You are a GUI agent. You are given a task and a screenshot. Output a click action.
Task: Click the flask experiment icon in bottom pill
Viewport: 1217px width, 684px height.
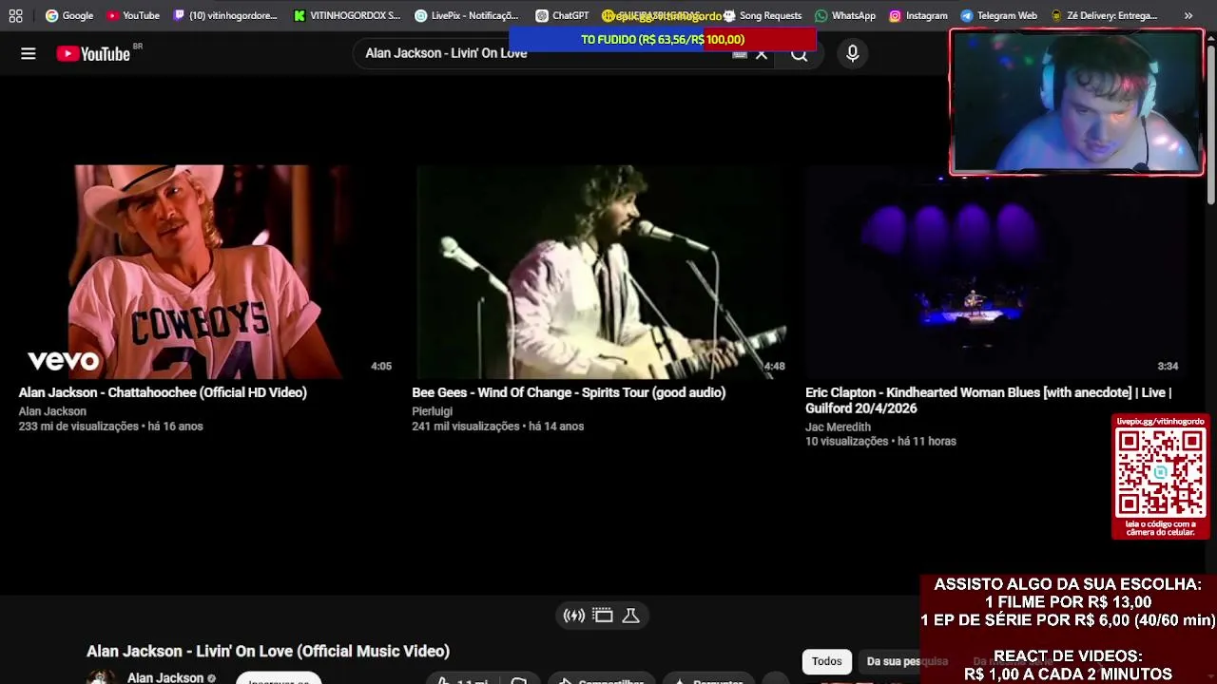630,616
